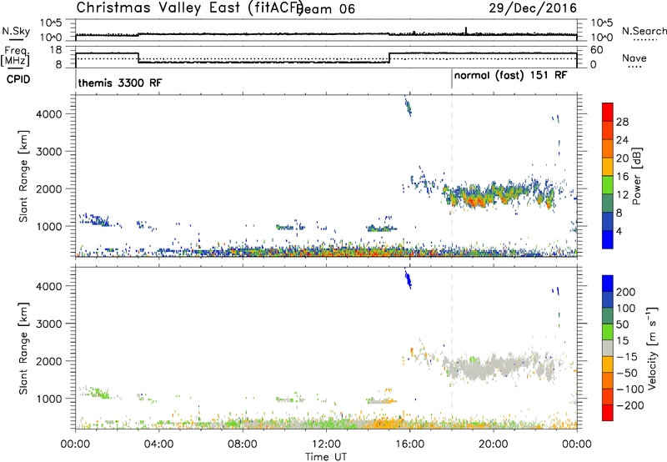Screen dimensions: 667x462
Task: Click the '2000' tick on the velocity panel
Action: click(49, 361)
